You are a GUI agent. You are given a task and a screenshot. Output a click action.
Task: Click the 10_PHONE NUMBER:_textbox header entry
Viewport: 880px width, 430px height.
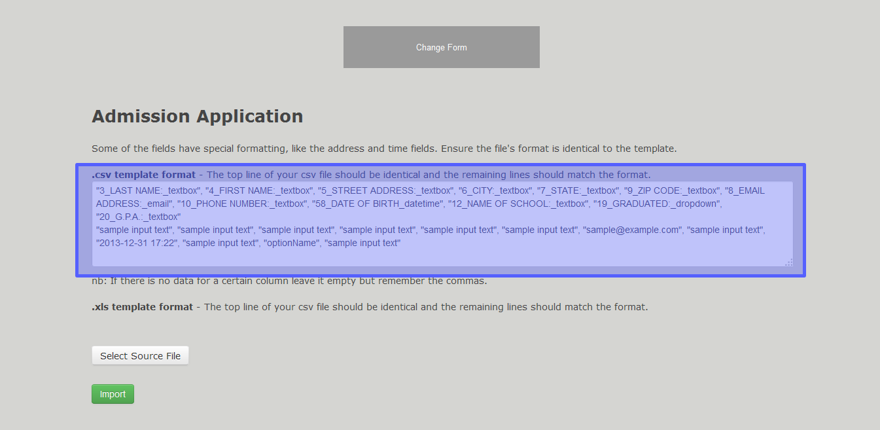tap(242, 204)
